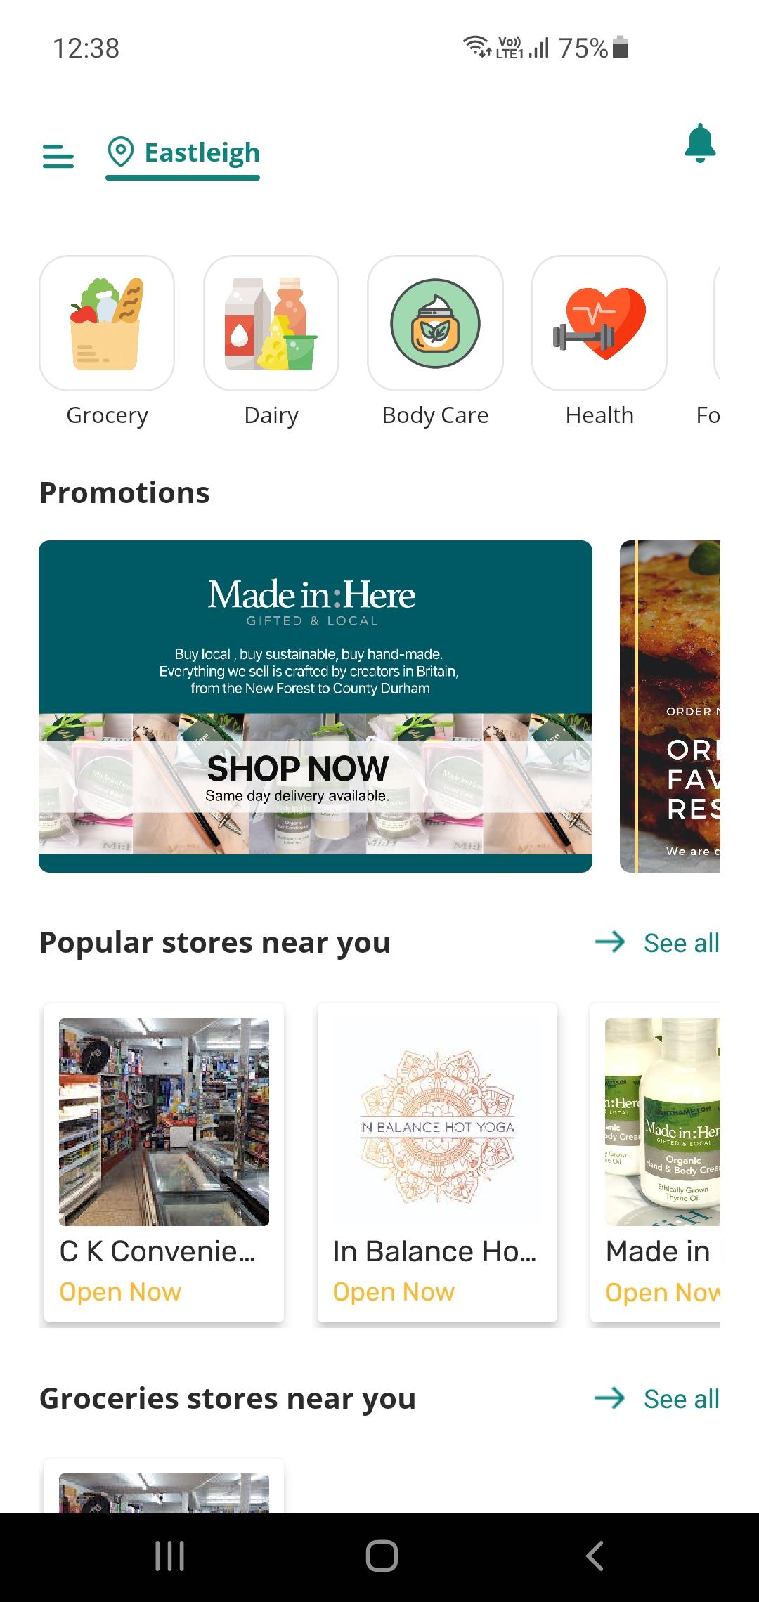759x1602 pixels.
Task: Tap the location pin icon
Action: (x=121, y=152)
